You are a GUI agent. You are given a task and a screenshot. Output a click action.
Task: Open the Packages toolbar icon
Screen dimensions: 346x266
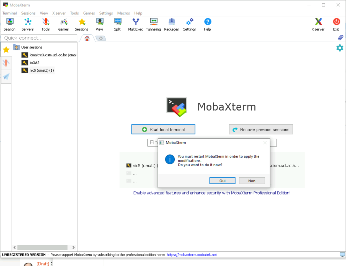pyautogui.click(x=171, y=24)
